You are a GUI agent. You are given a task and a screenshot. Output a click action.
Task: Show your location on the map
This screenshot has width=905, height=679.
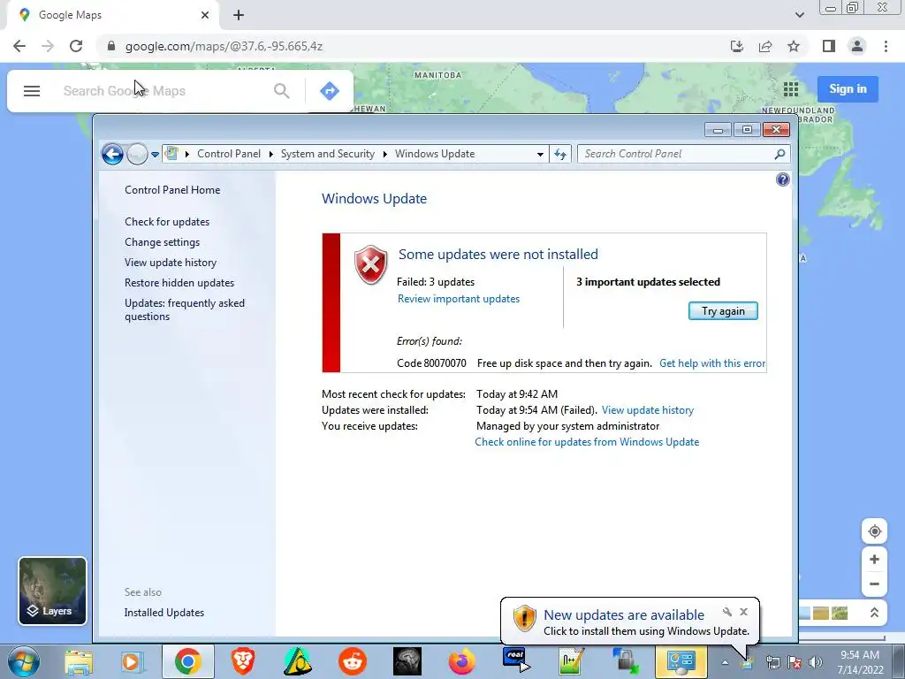tap(874, 531)
